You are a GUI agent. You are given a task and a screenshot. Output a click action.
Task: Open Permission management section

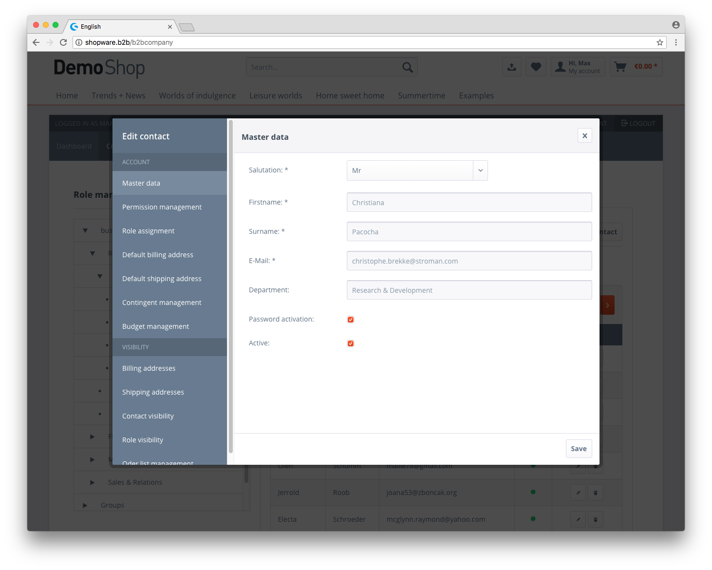[162, 207]
